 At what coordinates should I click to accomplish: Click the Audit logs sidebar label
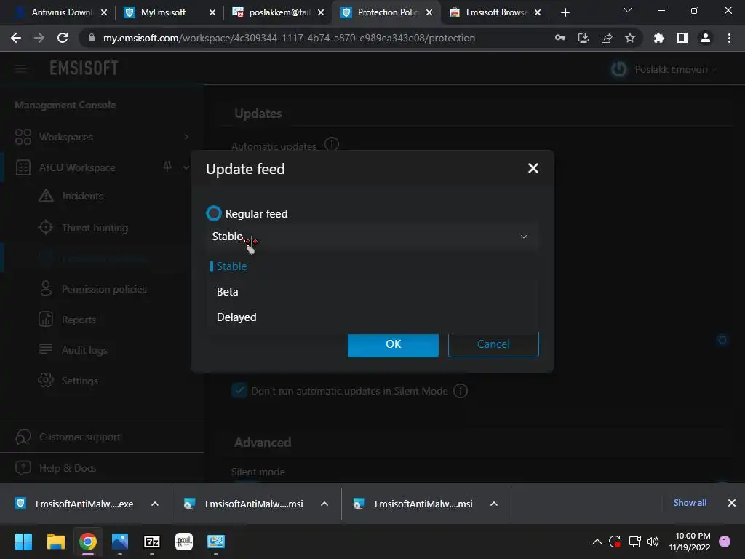pos(84,350)
